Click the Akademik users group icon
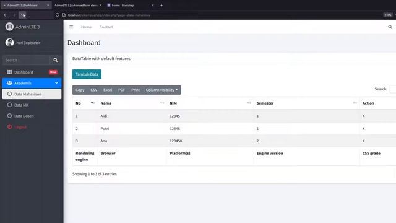 coord(9,83)
